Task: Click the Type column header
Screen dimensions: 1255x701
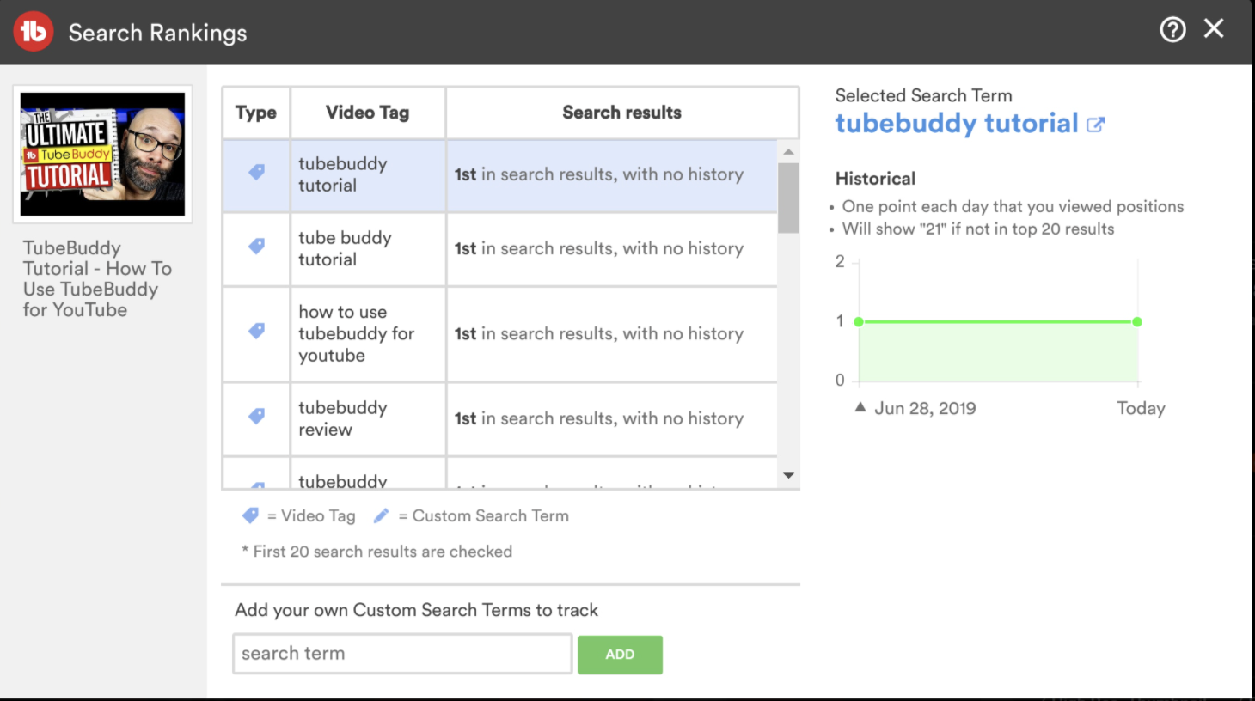Action: [256, 113]
